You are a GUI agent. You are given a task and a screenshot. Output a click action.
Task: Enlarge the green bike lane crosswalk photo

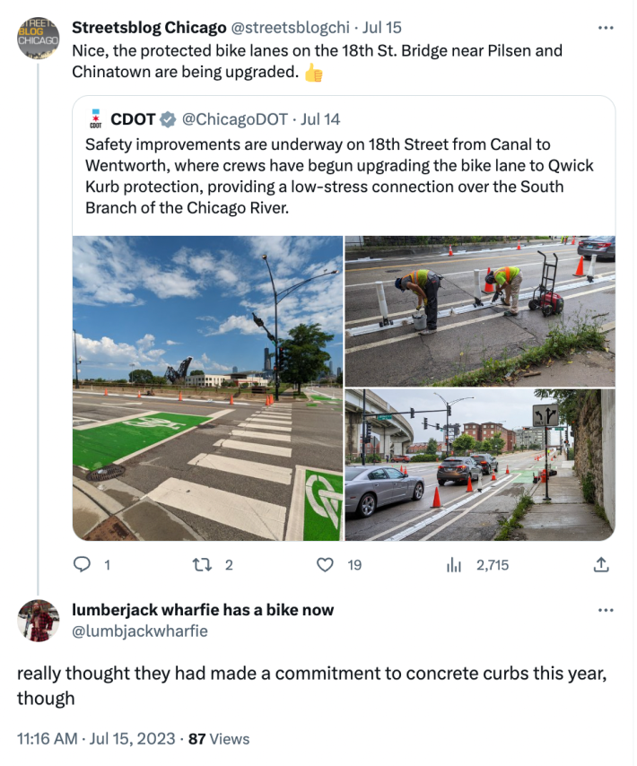207,387
